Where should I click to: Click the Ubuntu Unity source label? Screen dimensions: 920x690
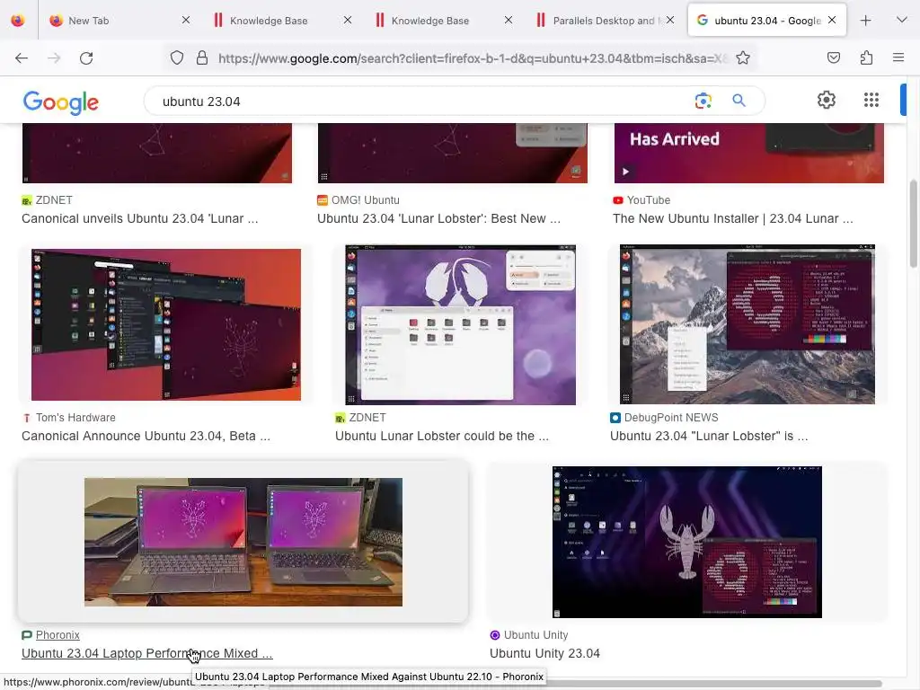535,635
